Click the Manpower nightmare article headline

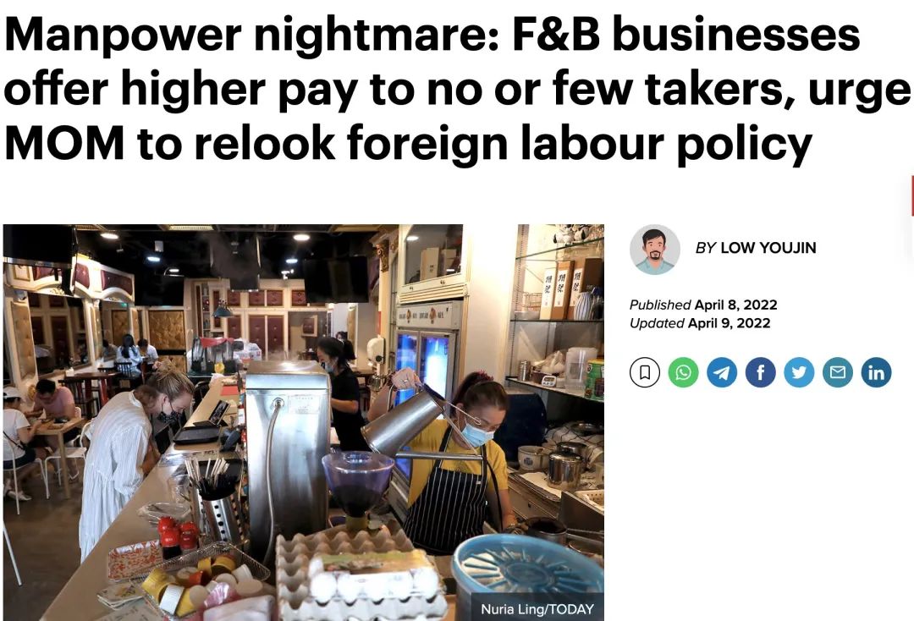coord(457,89)
